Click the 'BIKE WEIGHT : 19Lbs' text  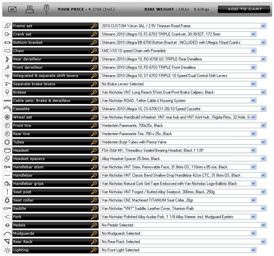[167, 9]
